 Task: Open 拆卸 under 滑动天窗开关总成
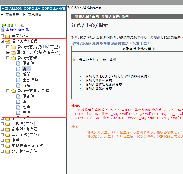tap(27, 102)
